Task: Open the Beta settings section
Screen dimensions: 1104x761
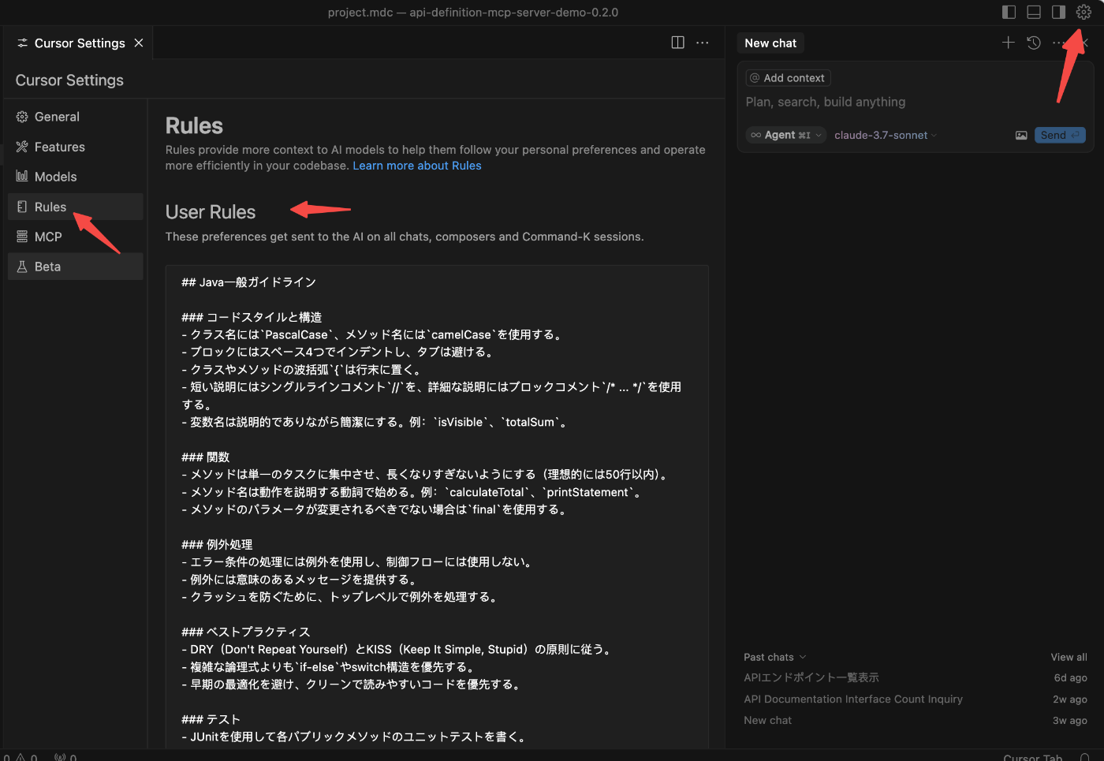Action: pyautogui.click(x=76, y=267)
